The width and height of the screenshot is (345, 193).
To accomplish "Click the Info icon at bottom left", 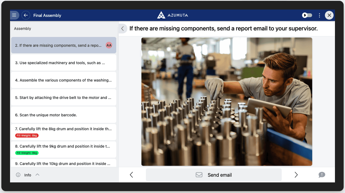I will coord(18,175).
